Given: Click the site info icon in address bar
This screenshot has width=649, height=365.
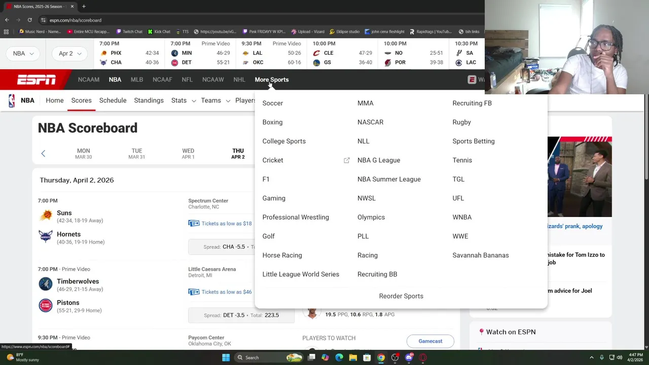Looking at the screenshot, I should click(44, 20).
